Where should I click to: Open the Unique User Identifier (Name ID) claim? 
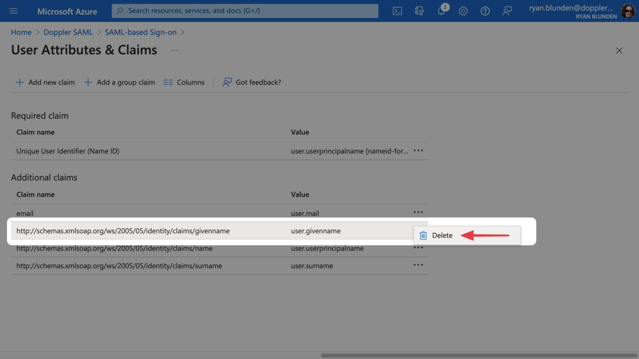point(68,151)
